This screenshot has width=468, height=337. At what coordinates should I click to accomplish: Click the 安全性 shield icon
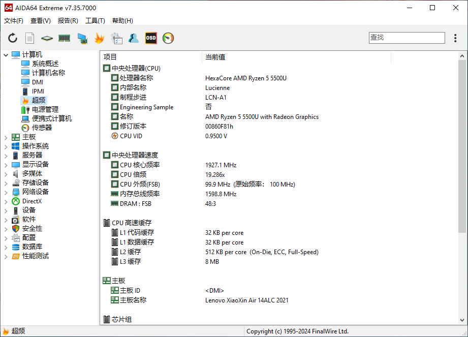pyautogui.click(x=16, y=229)
